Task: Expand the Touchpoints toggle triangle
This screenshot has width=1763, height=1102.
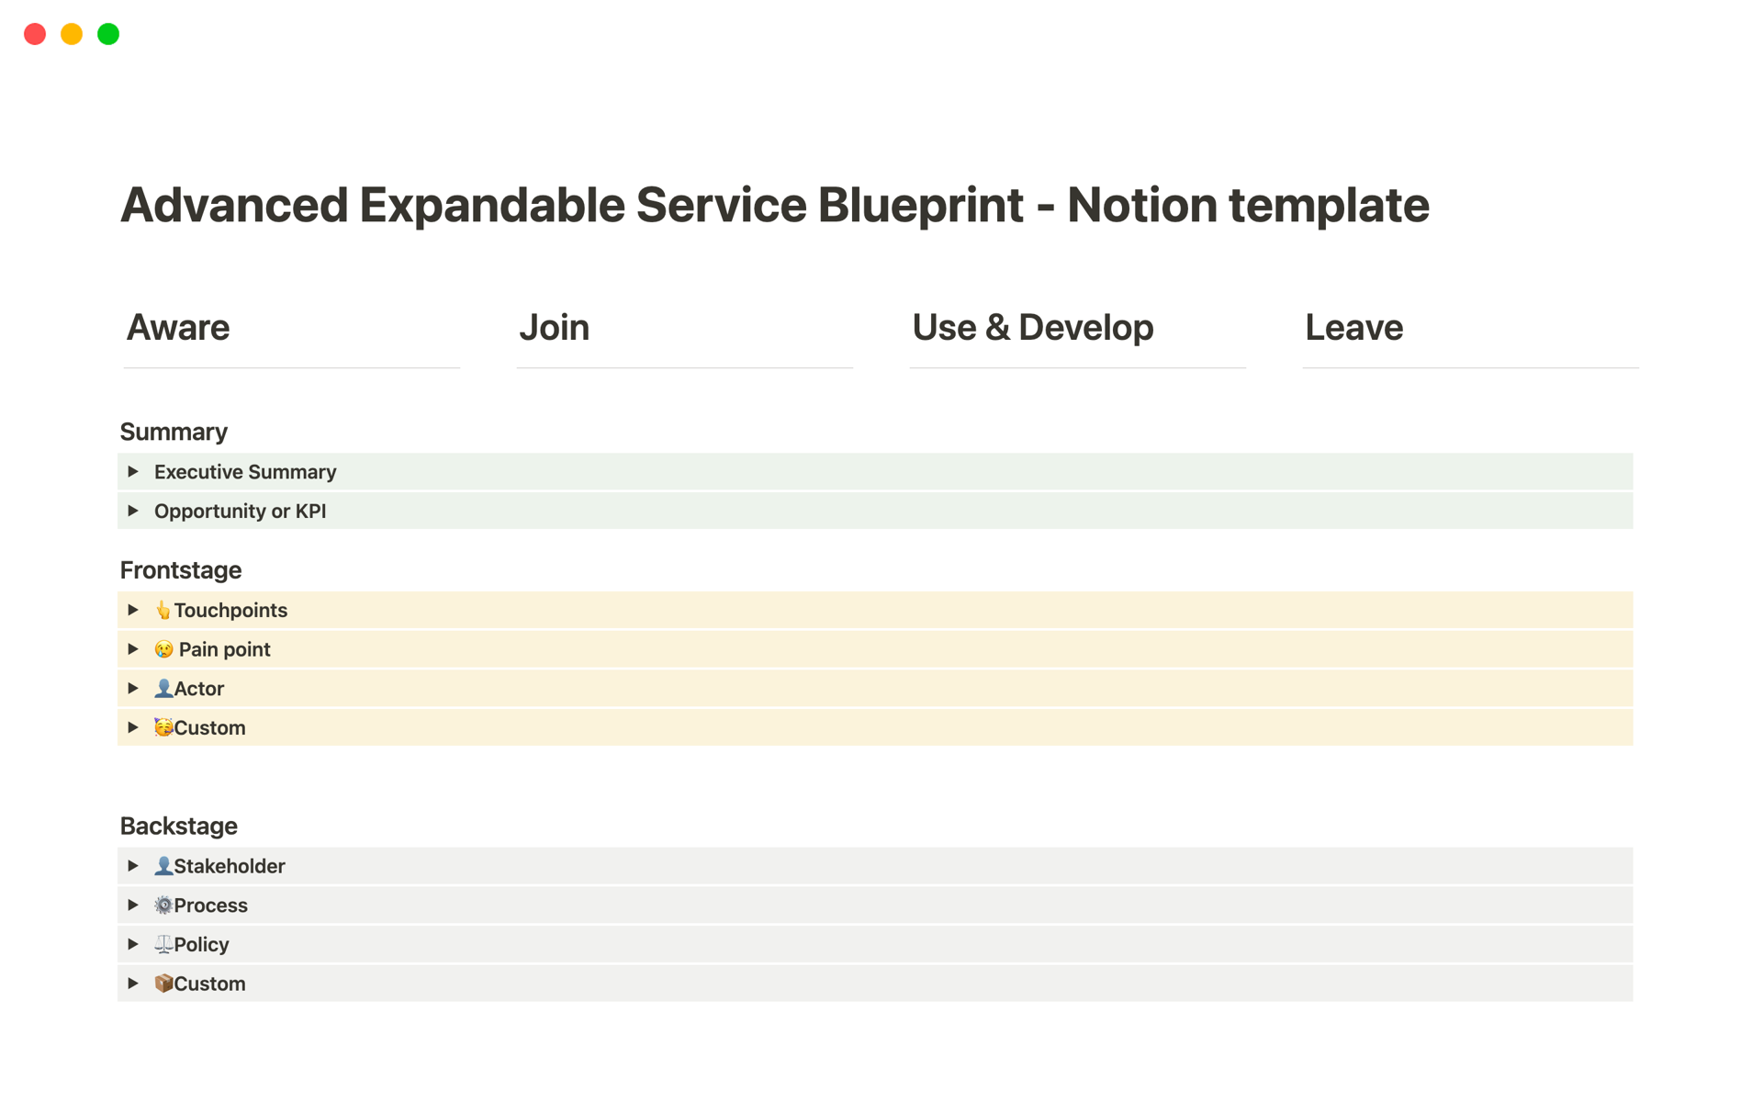Action: click(x=133, y=611)
